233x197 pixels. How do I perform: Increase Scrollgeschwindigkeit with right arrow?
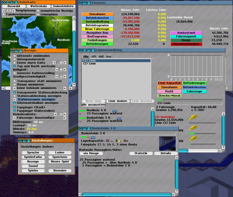(65, 76)
